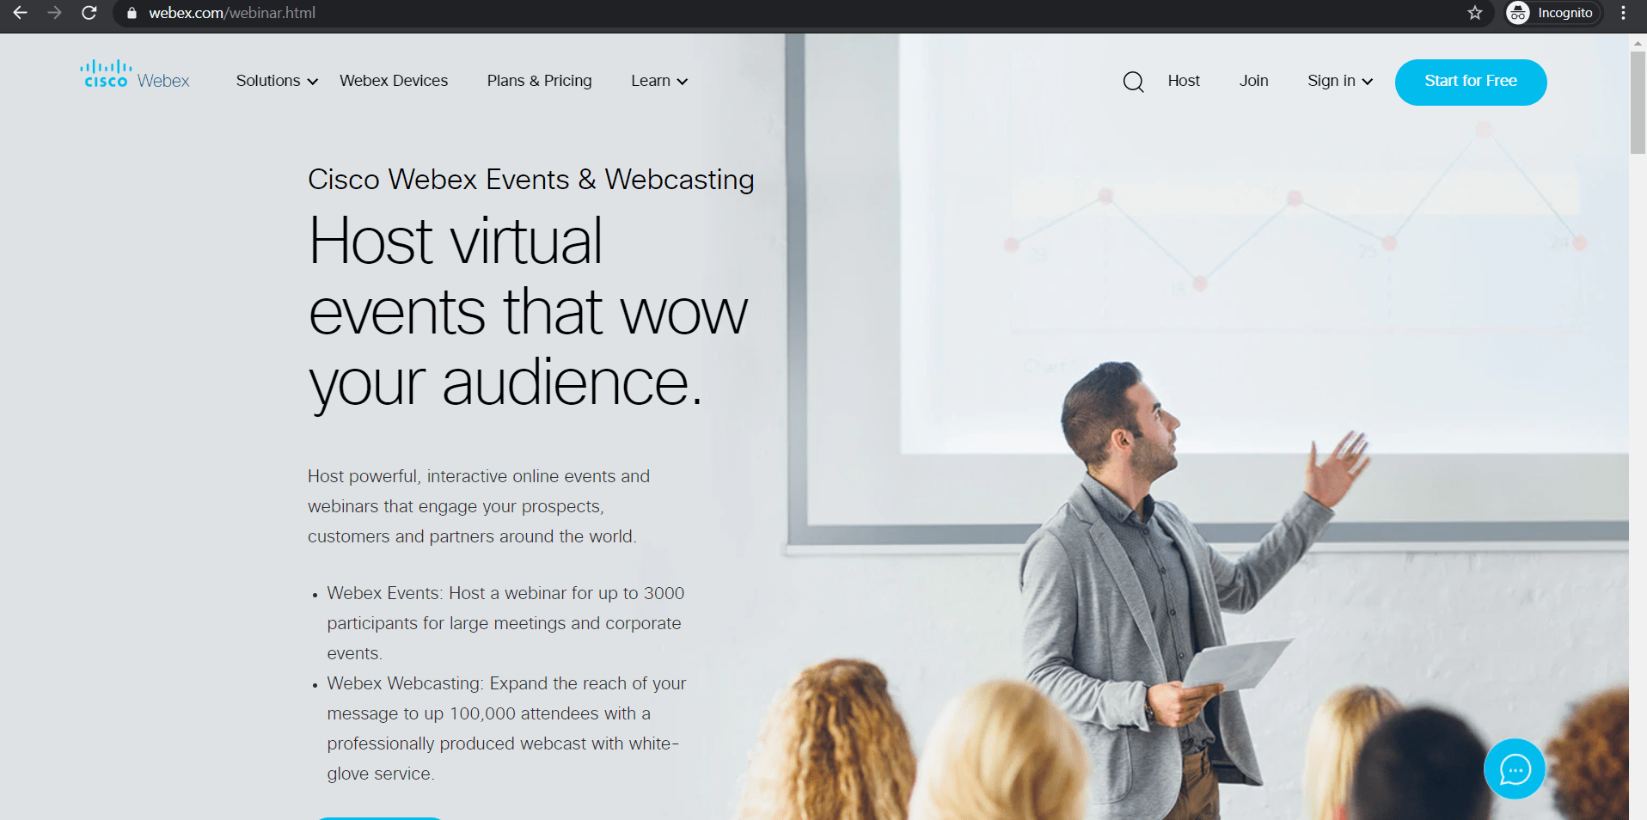Select the Join link in navigation
The width and height of the screenshot is (1647, 820).
[x=1253, y=81]
